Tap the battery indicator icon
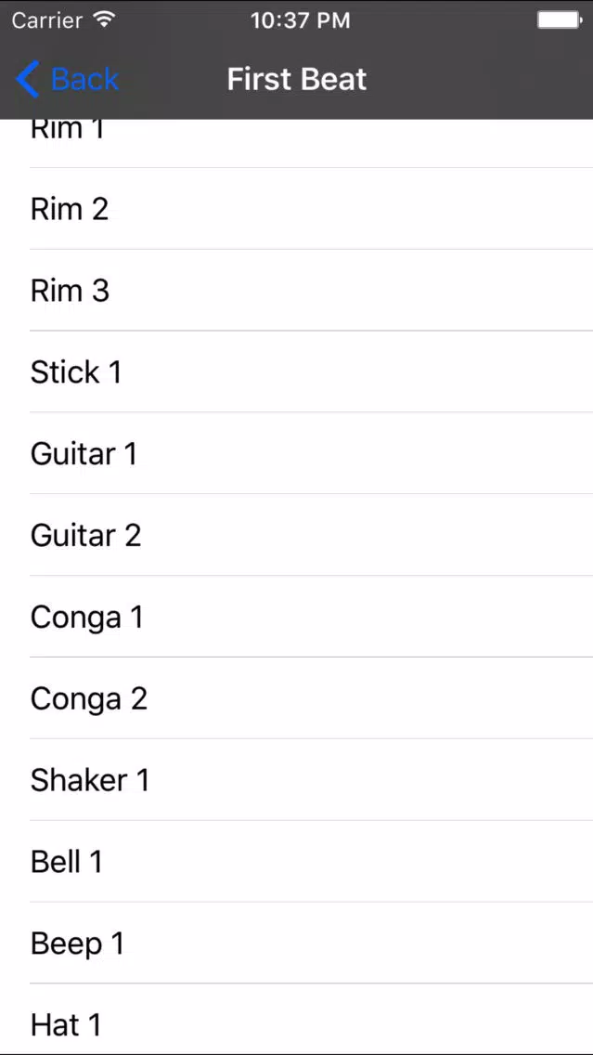Screen dimensions: 593x1055 (560, 20)
